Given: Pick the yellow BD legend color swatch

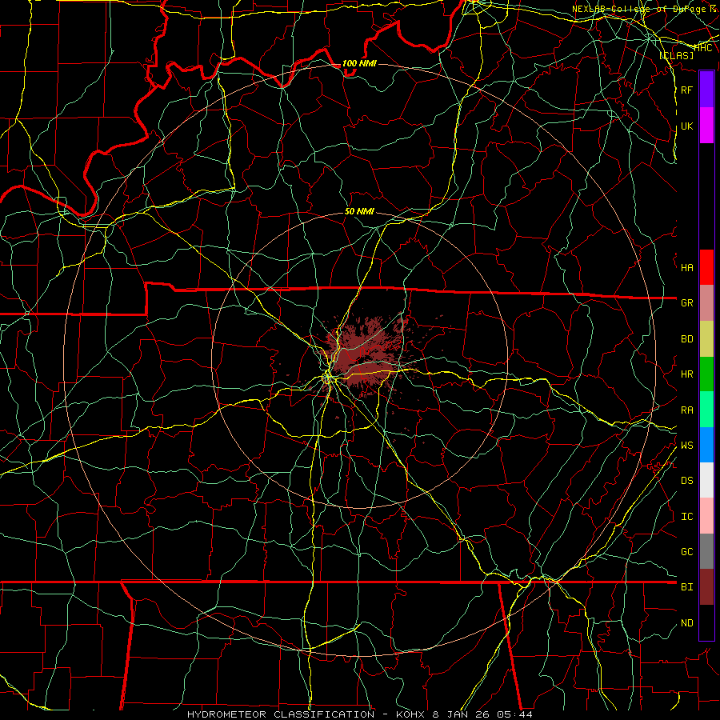Looking at the screenshot, I should click(706, 339).
